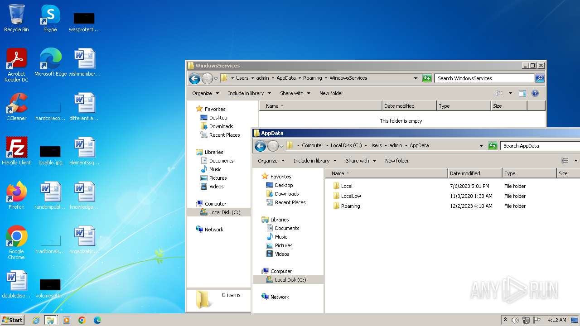This screenshot has width=580, height=326.
Task: Open the AppData address bar history dropdown
Action: pyautogui.click(x=481, y=146)
